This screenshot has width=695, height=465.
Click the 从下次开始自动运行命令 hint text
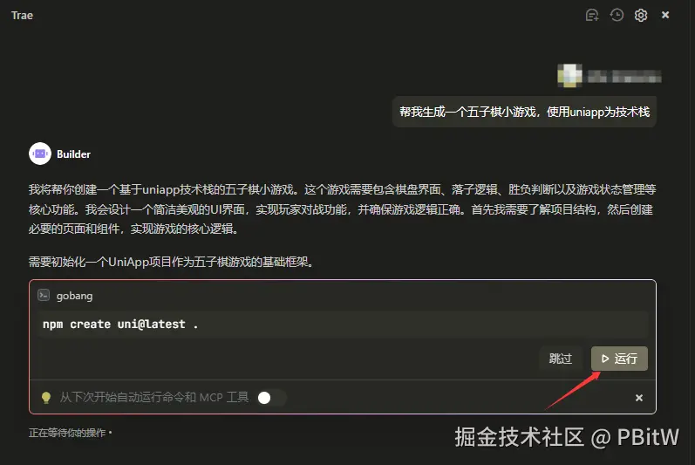pos(154,397)
